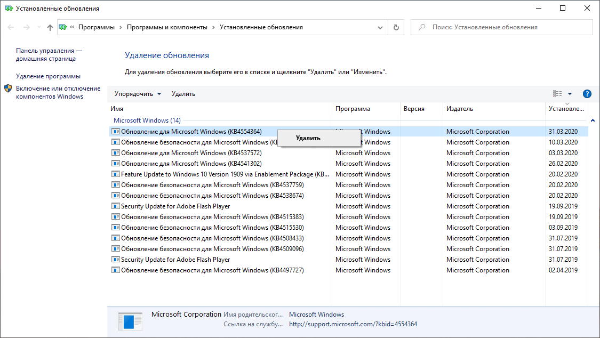Select the Feature Update to Windows 10 1909 entry
The width and height of the screenshot is (600, 338).
tap(224, 174)
